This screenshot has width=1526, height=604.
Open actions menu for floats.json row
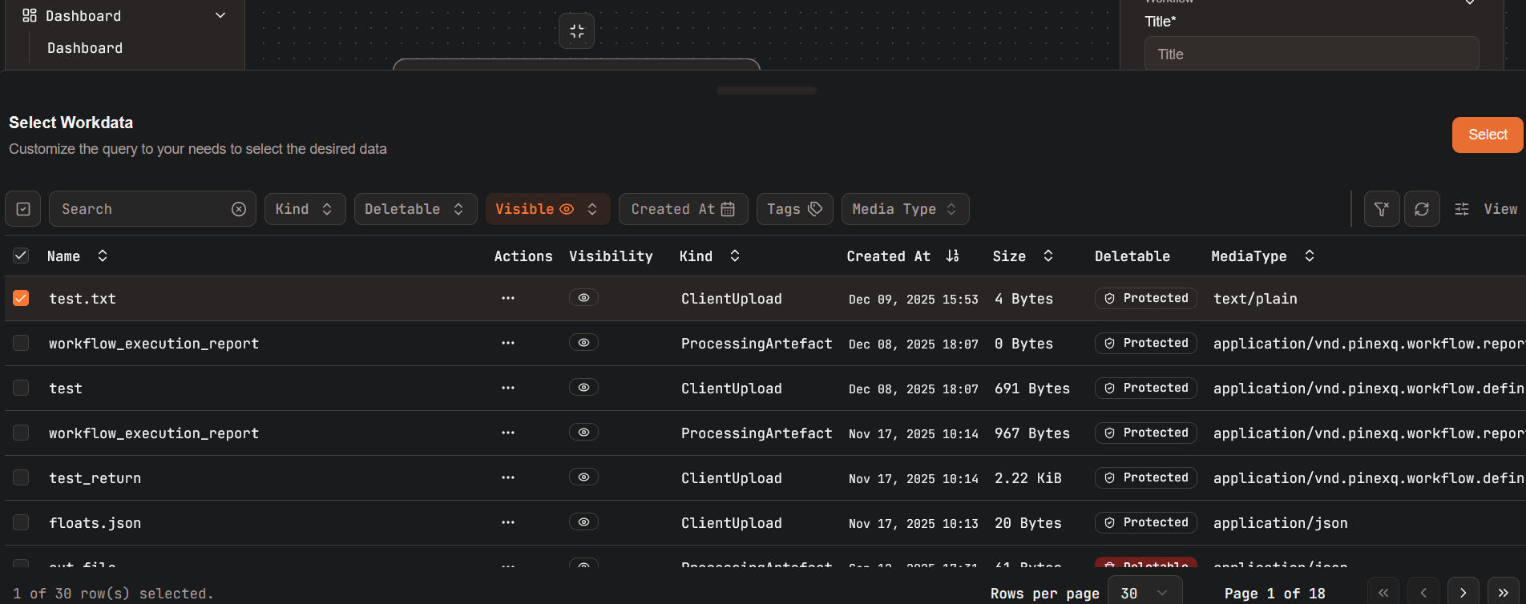(508, 522)
